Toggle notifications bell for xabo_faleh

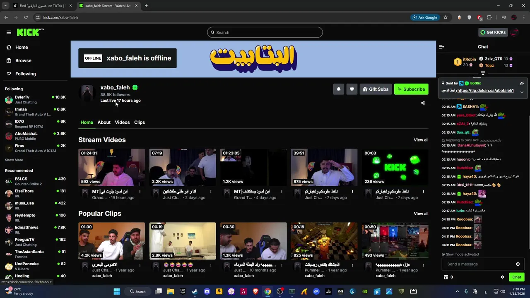tap(339, 89)
